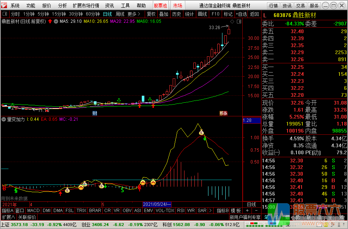Screen dimensions: 348x229
Task: Click the 2021/05/24 date marker
Action: coord(157,204)
